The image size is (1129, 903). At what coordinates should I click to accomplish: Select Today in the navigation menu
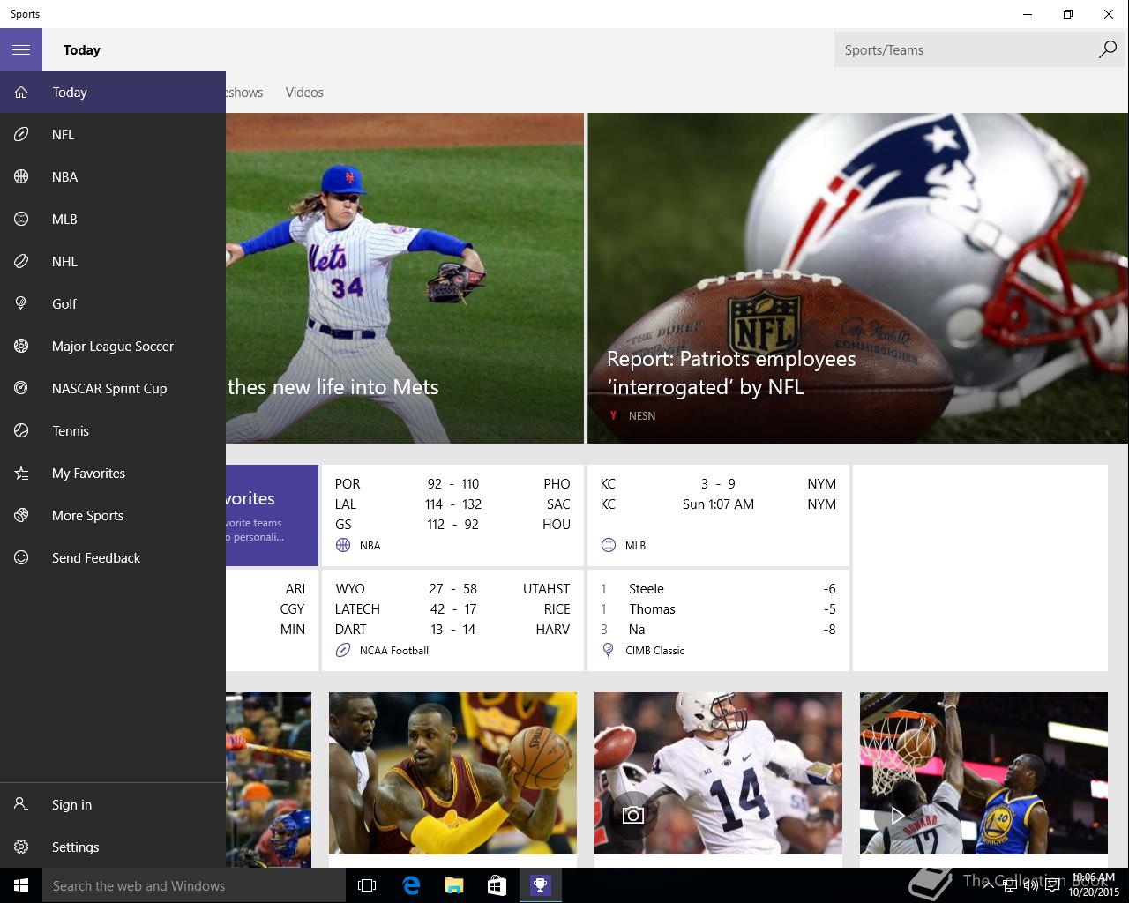[x=113, y=92]
